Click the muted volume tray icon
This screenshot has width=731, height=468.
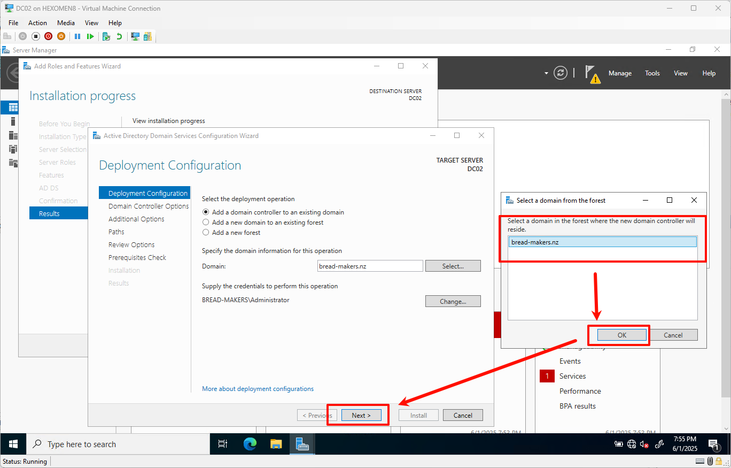click(x=644, y=444)
